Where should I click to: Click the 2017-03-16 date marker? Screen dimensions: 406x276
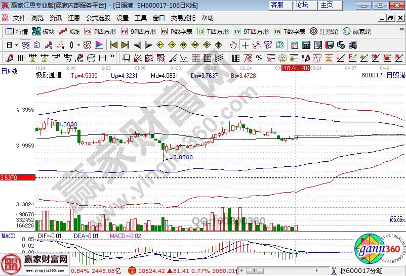[x=296, y=67]
